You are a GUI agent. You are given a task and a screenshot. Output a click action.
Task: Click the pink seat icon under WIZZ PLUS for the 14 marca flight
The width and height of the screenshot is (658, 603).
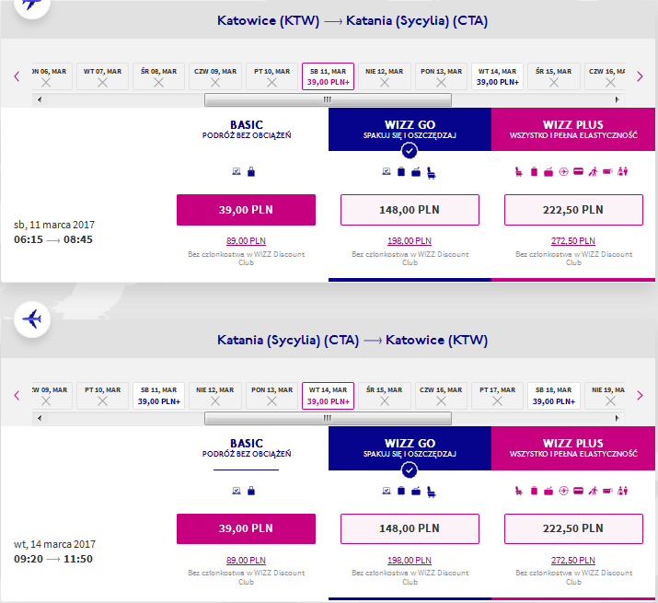[519, 491]
